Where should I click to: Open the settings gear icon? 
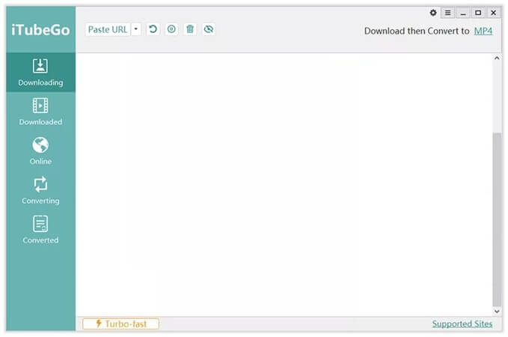(x=433, y=13)
